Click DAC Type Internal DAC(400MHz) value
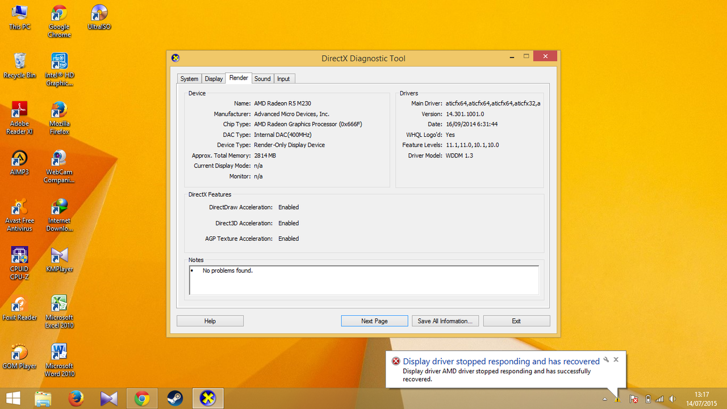 point(282,135)
